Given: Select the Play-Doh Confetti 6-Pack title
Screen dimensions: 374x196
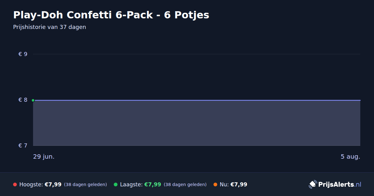Looking at the screenshot, I should (111, 15).
